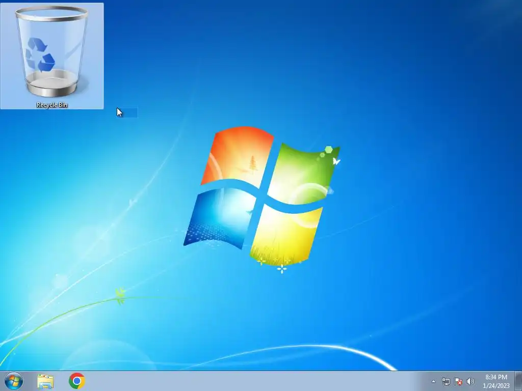This screenshot has height=391, width=522.
Task: Open the network status tray icon
Action: click(x=446, y=381)
